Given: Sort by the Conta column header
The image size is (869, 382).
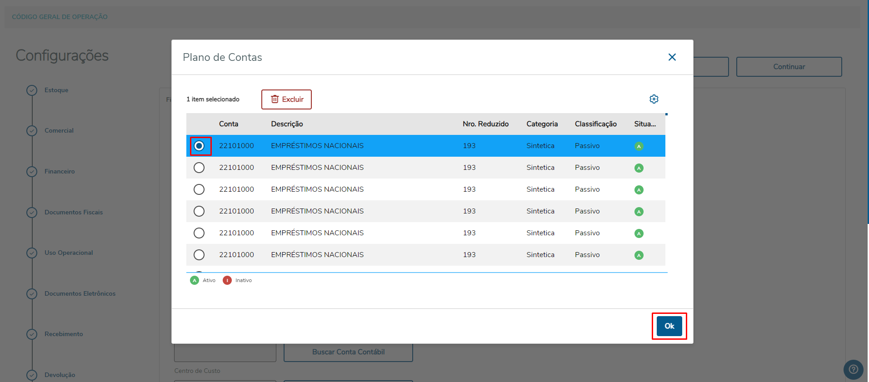Looking at the screenshot, I should pos(229,124).
